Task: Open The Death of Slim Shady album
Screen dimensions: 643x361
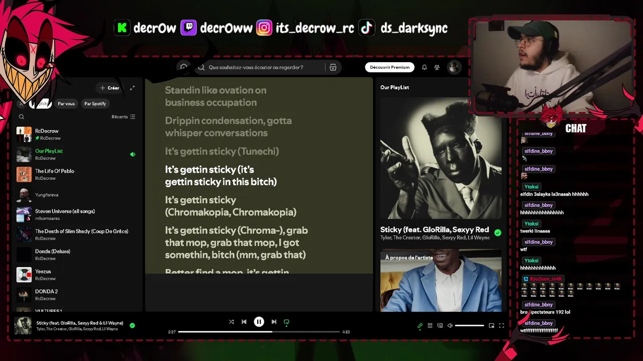Action: (76, 235)
